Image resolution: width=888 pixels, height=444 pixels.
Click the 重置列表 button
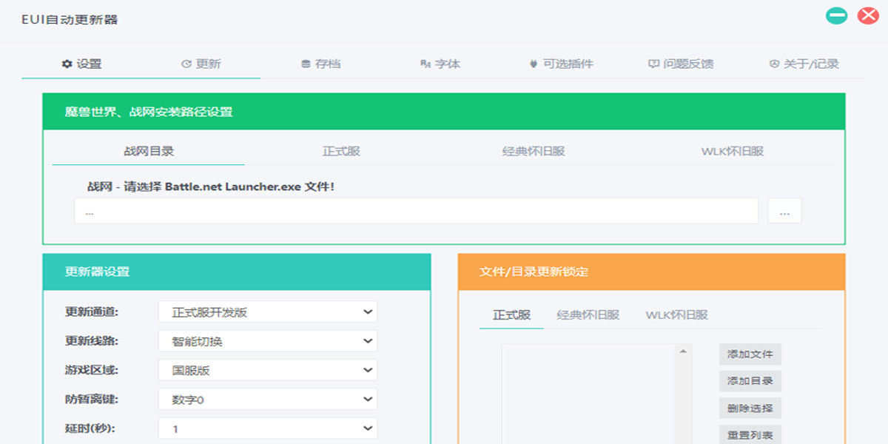pyautogui.click(x=750, y=435)
